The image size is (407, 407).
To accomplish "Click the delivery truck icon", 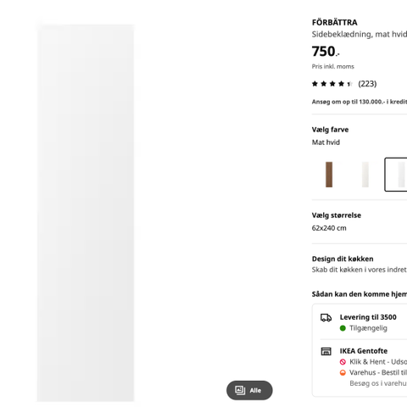I will 326,318.
